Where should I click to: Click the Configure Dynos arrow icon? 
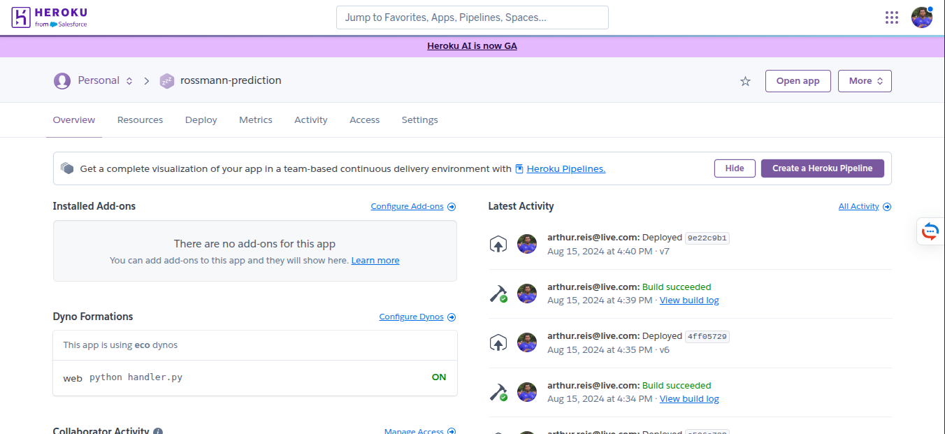click(452, 317)
